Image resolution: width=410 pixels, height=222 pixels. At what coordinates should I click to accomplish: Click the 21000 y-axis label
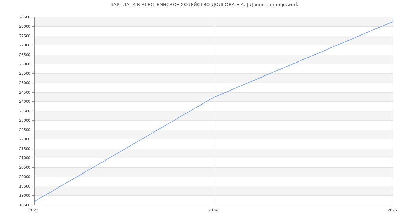pyautogui.click(x=25, y=158)
